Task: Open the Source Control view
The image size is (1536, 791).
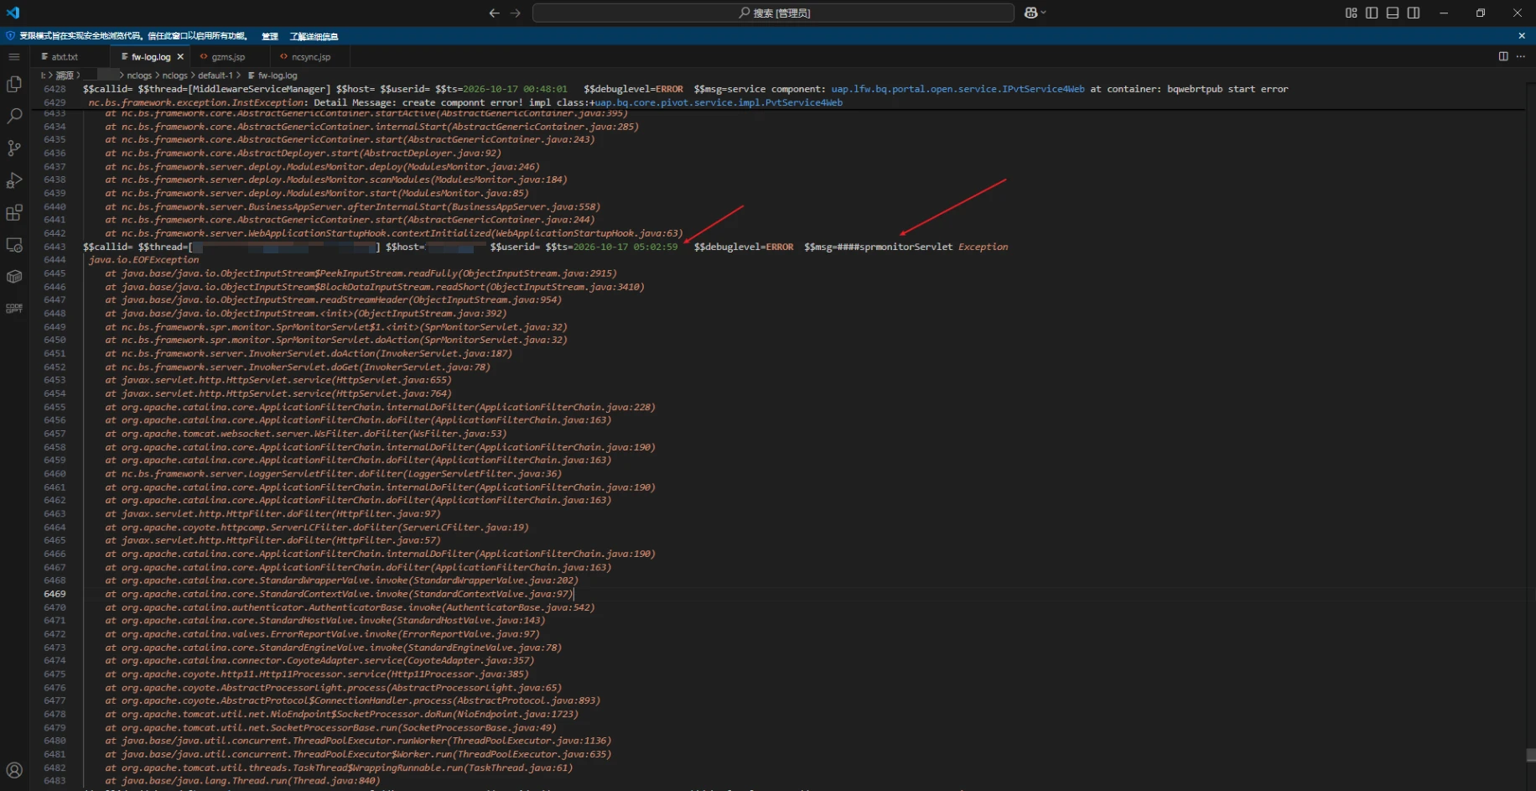Action: [x=14, y=148]
